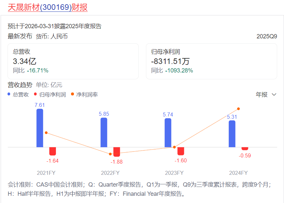
Task: Click the 5.74 revenue value label
Action: (x=168, y=114)
